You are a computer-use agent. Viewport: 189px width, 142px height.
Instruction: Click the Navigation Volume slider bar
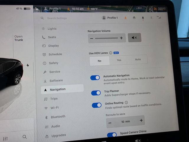click(x=106, y=38)
